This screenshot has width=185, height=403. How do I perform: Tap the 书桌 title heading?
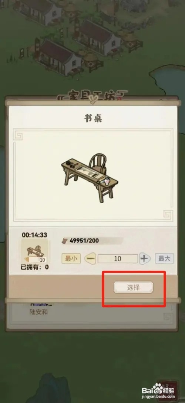click(x=93, y=119)
